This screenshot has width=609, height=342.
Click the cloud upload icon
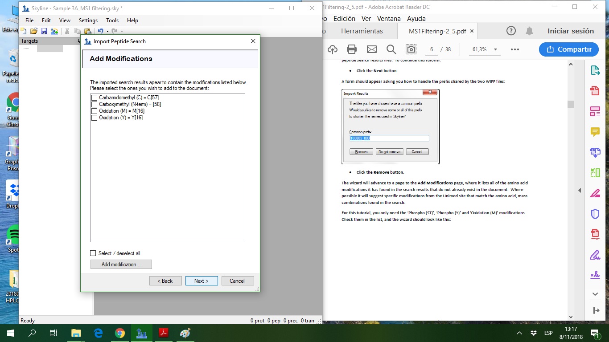332,49
